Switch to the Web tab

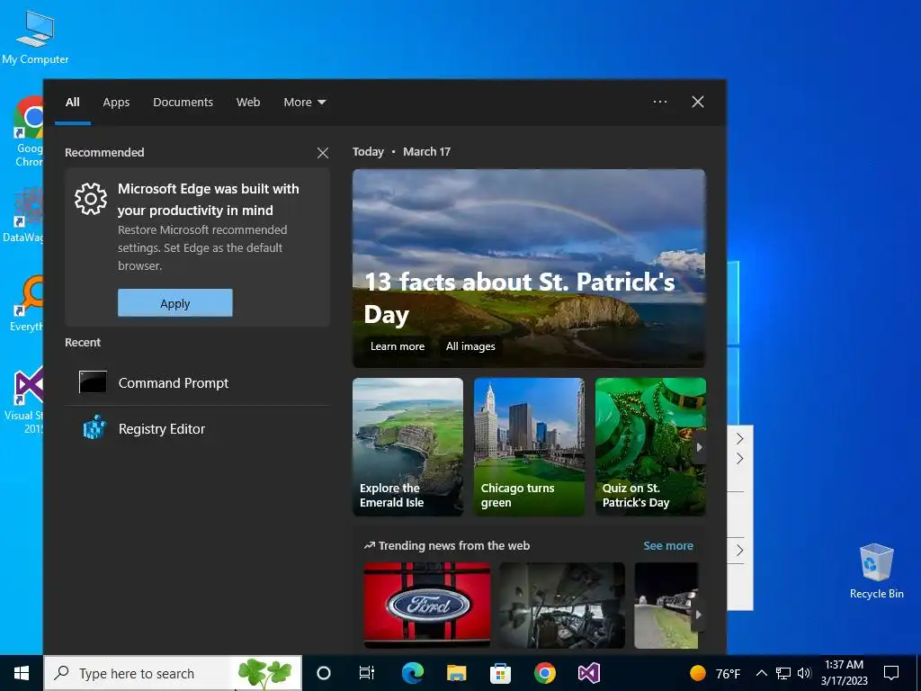click(248, 103)
